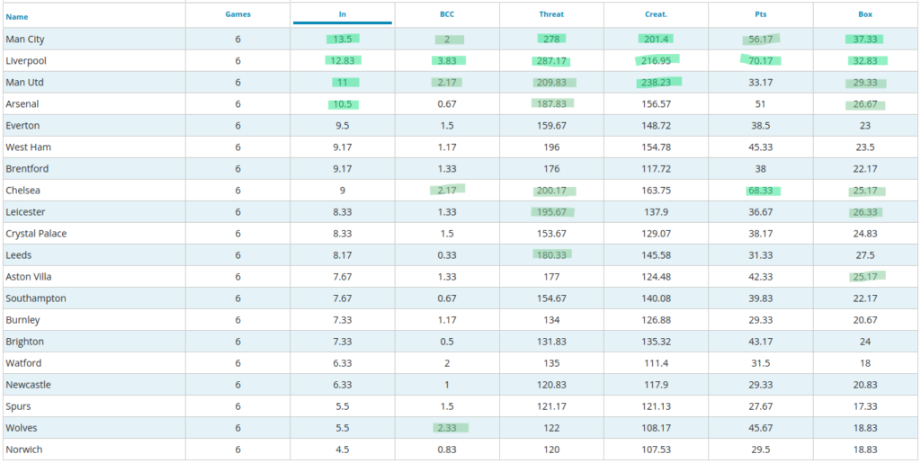Click Norwich Creat. value 107.53
Viewport: 921px width, 463px height.
click(656, 450)
